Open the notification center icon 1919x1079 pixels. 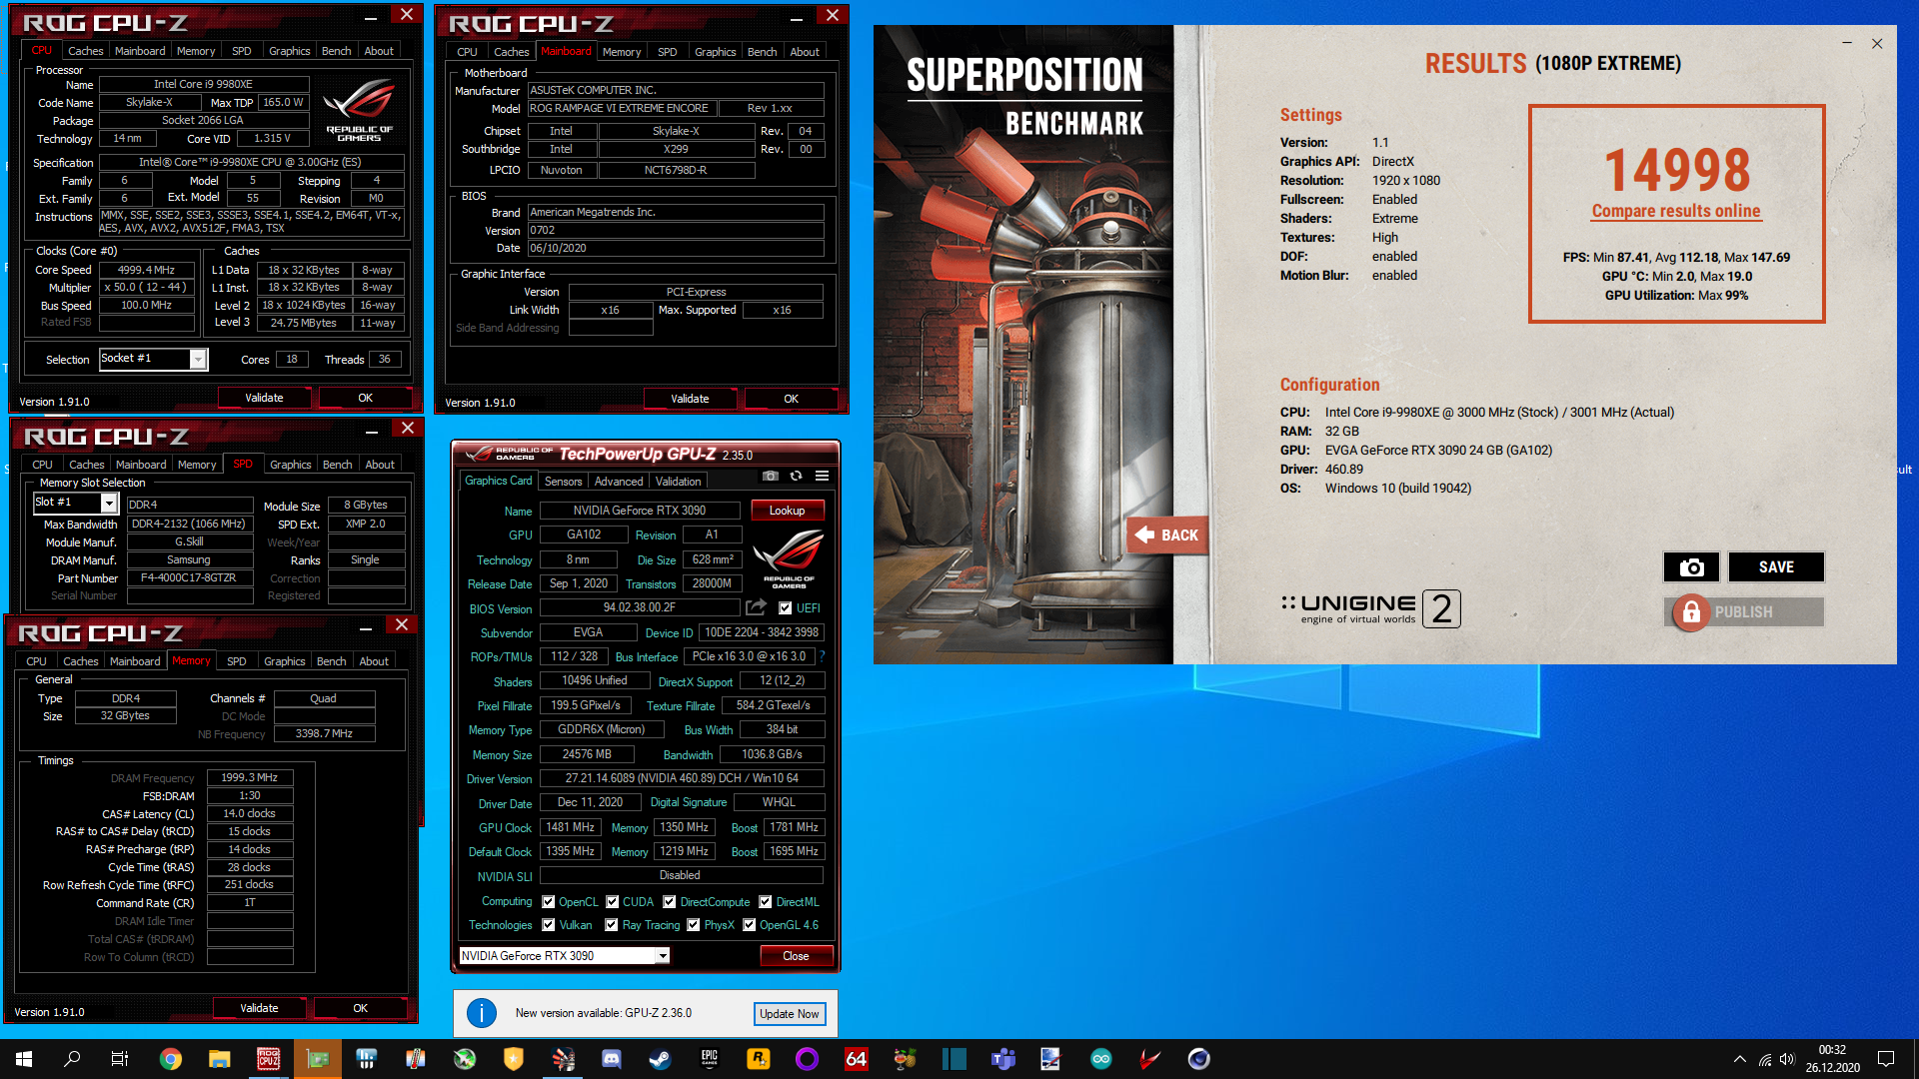tap(1886, 1059)
